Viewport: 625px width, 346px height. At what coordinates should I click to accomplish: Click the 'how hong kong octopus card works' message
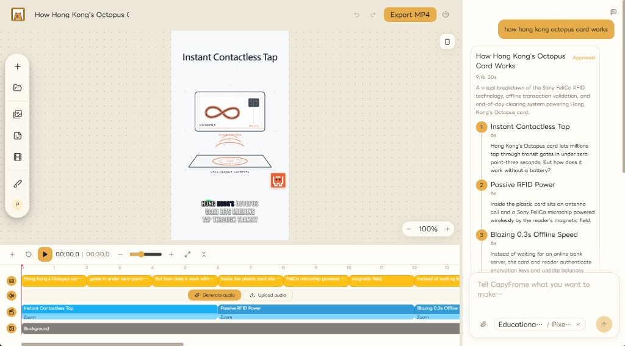(556, 29)
